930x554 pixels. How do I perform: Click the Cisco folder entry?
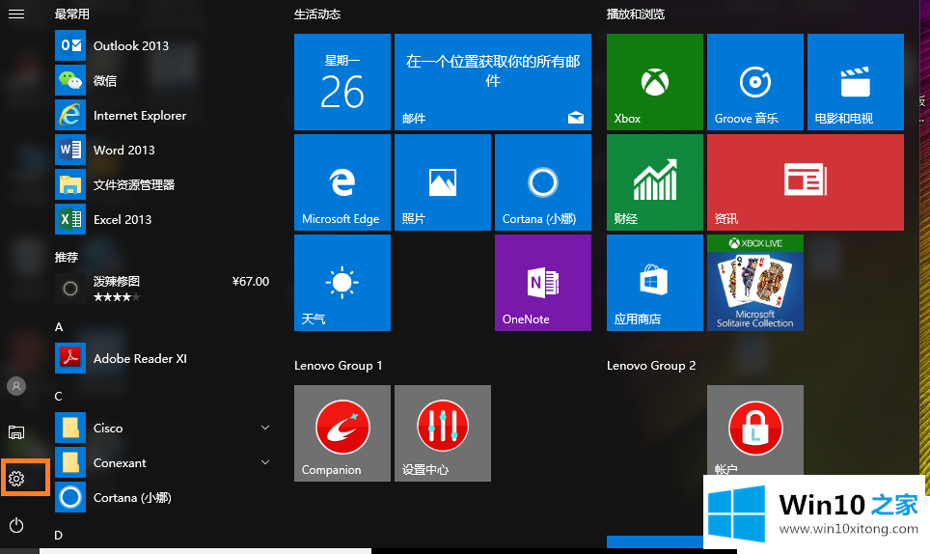coord(163,428)
